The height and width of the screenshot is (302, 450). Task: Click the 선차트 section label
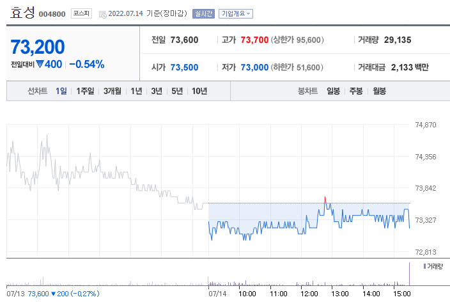pyautogui.click(x=37, y=91)
